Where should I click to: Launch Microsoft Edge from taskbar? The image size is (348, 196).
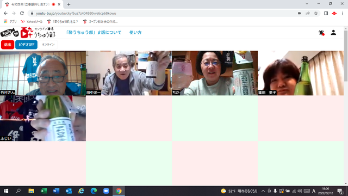point(94,191)
